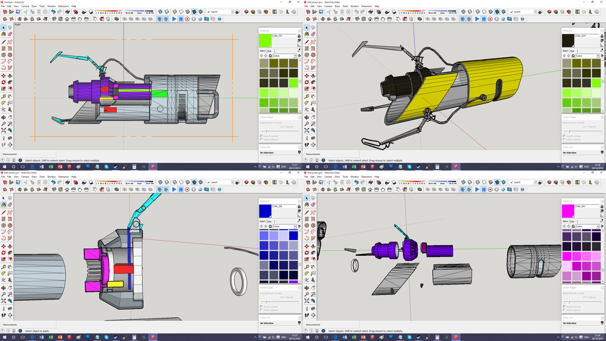The height and width of the screenshot is (341, 606).
Task: Expand Entity Info details in Untitled window
Action: (x=299, y=152)
